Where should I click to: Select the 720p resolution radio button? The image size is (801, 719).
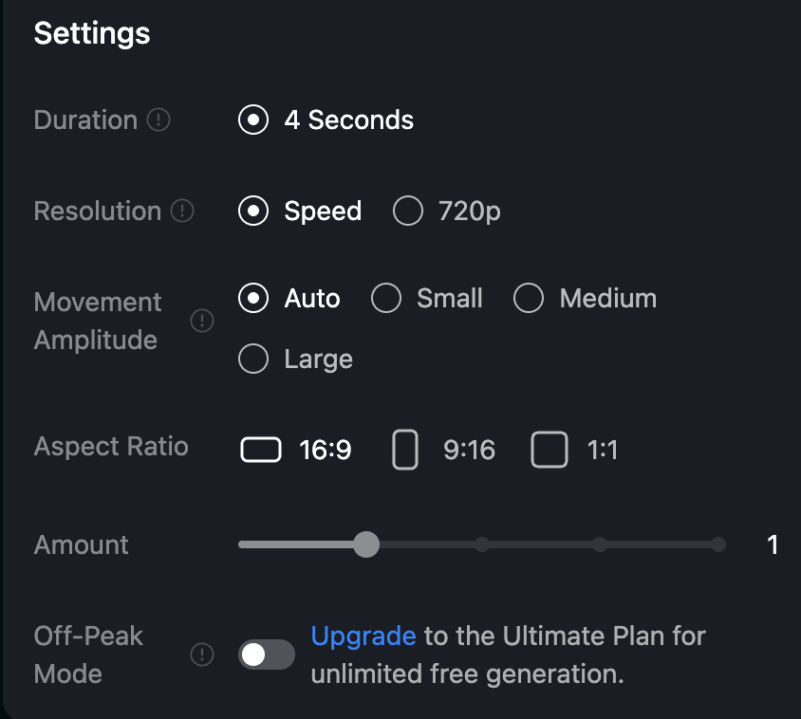pyautogui.click(x=408, y=212)
